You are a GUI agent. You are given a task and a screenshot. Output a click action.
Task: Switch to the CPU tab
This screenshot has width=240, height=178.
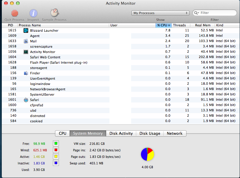tap(62, 133)
